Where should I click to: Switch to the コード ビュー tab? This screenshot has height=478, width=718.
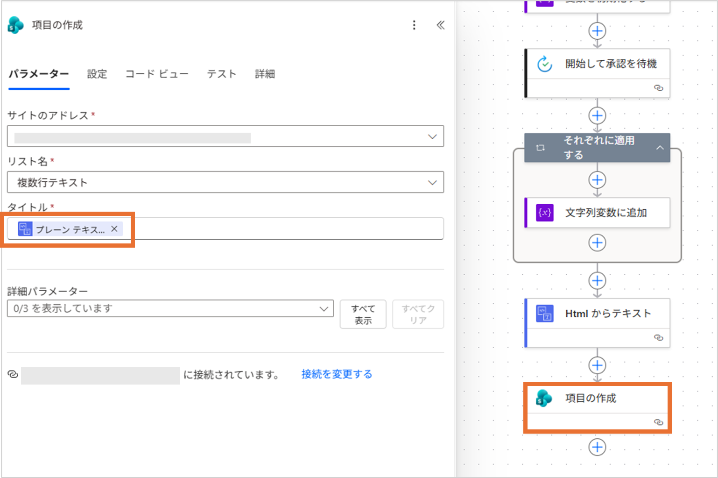(157, 74)
